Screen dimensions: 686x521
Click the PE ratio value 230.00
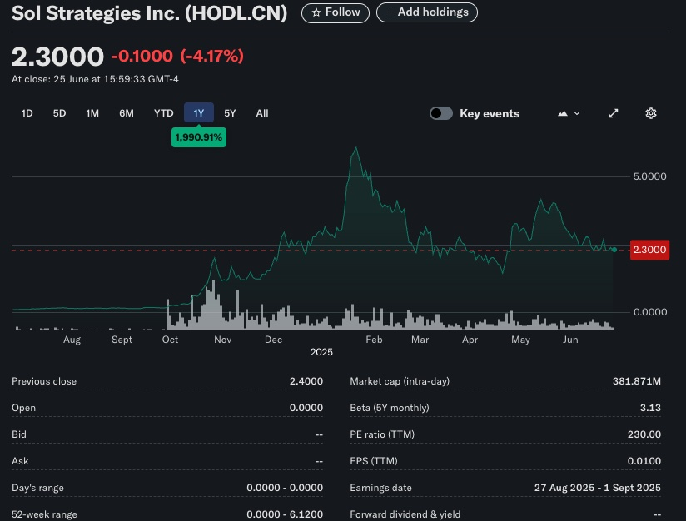pyautogui.click(x=644, y=434)
